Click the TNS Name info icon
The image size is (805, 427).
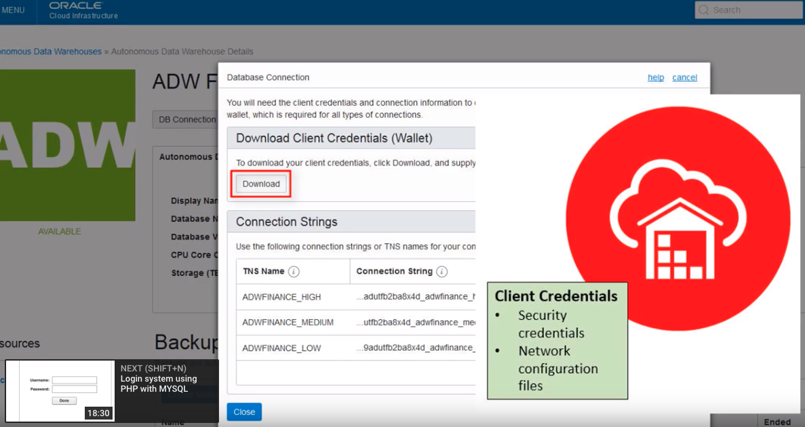pos(294,272)
